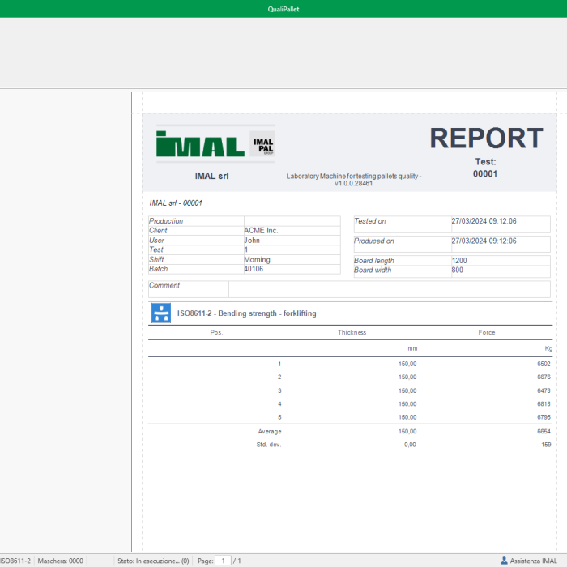Click force value 6478 in row 3
Screen dimensions: 567x567
544,390
